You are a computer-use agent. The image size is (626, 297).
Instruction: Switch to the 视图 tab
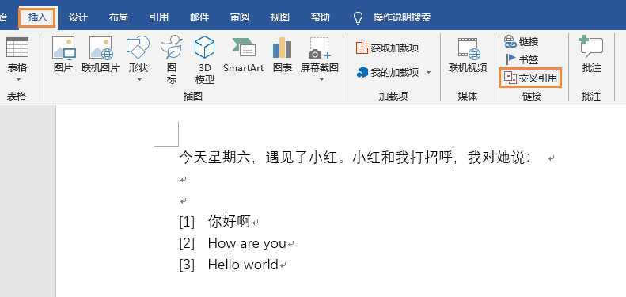(280, 17)
